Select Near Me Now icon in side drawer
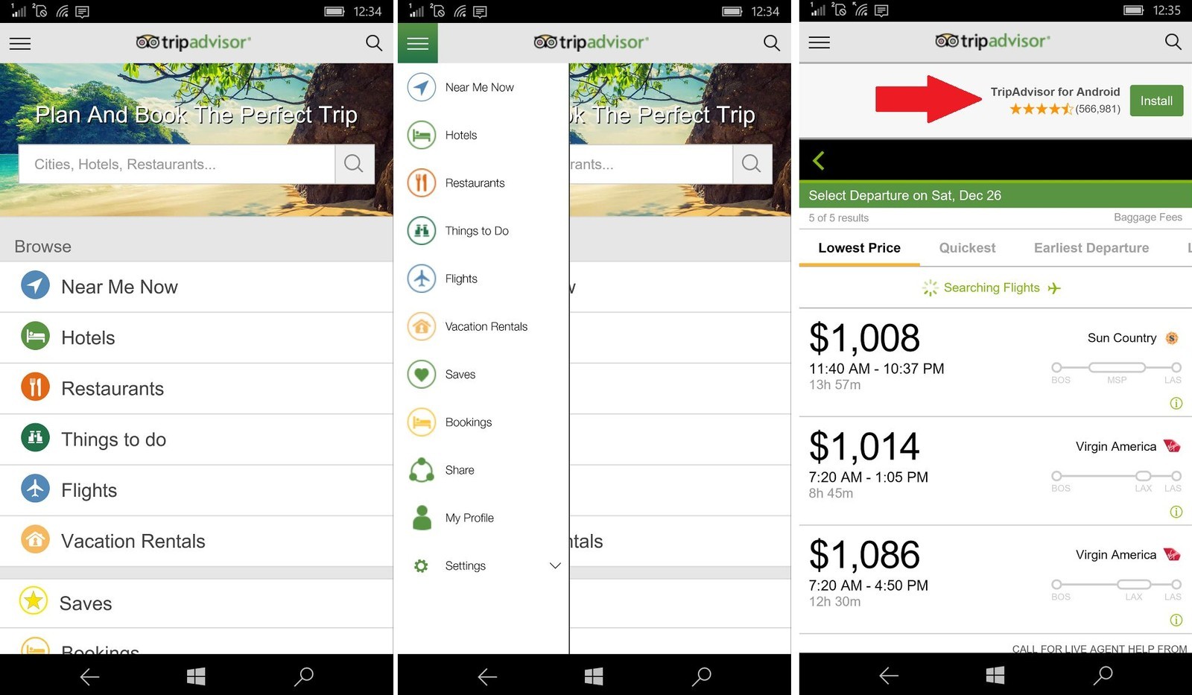The width and height of the screenshot is (1192, 695). (x=422, y=87)
